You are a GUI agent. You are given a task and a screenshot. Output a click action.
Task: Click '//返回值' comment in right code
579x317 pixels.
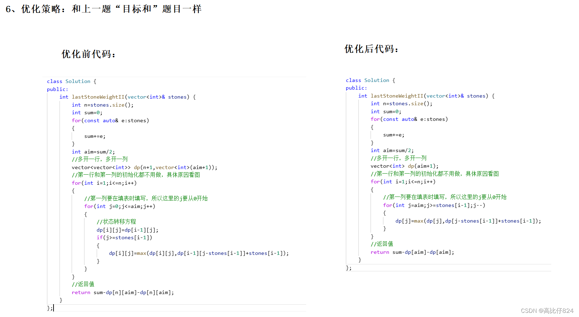[382, 244]
